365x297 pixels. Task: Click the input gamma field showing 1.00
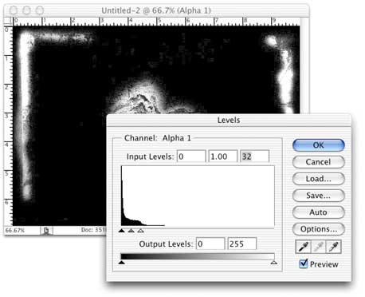(222, 156)
